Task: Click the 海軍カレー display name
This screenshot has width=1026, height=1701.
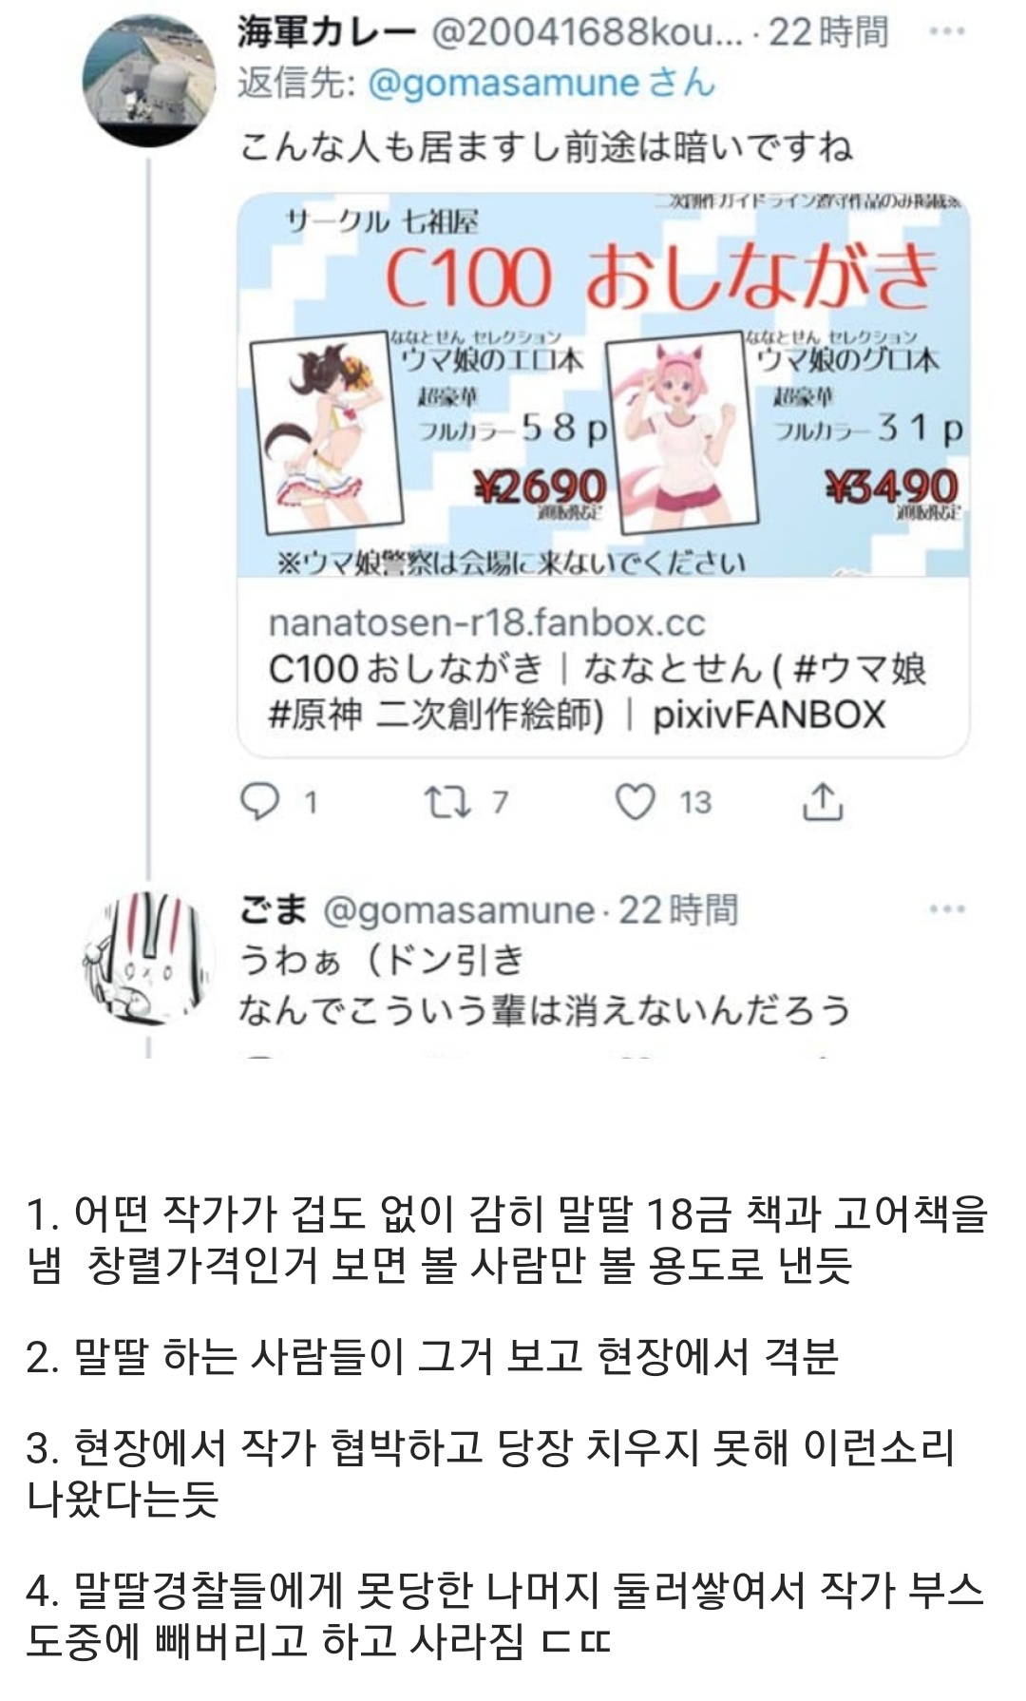Action: coord(327,33)
